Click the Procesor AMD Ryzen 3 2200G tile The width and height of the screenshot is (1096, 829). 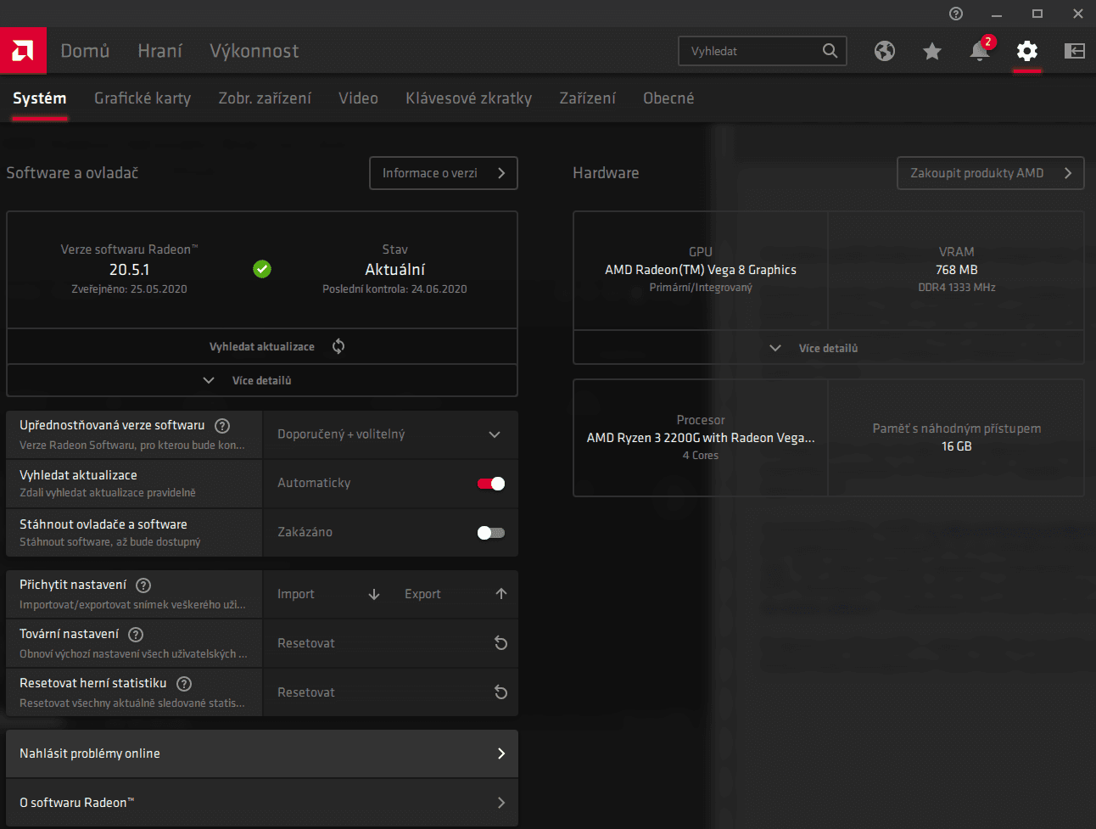(701, 438)
